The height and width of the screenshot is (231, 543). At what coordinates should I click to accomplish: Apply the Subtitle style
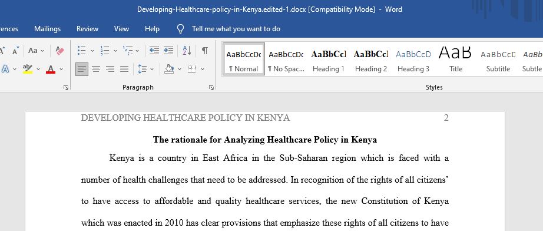(x=498, y=59)
